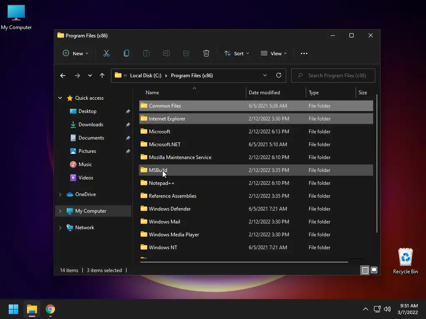426x319 pixels.
Task: Open the Sort dropdown menu
Action: [236, 54]
